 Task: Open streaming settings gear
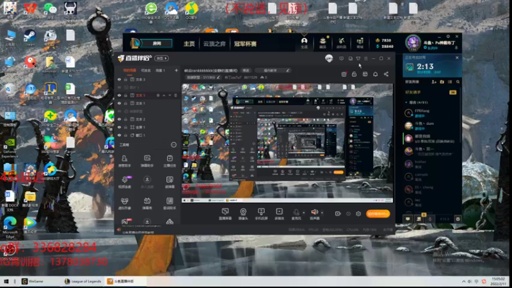click(x=358, y=214)
